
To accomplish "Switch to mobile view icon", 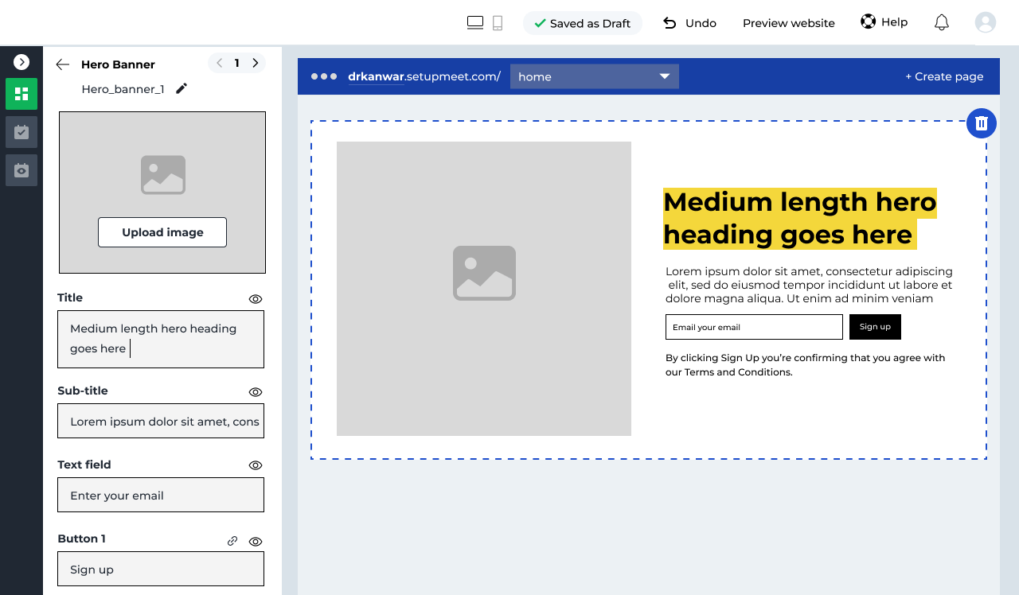I will (498, 23).
